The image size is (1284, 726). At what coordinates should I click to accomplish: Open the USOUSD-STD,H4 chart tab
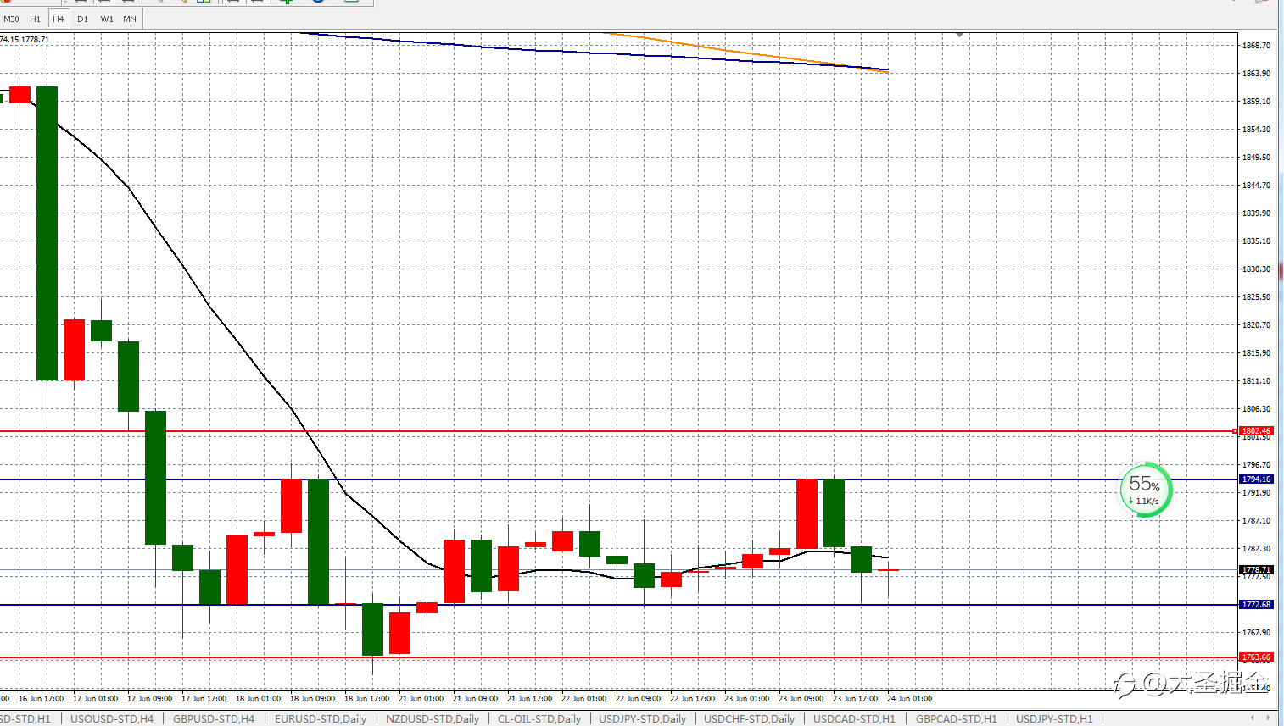coord(112,718)
